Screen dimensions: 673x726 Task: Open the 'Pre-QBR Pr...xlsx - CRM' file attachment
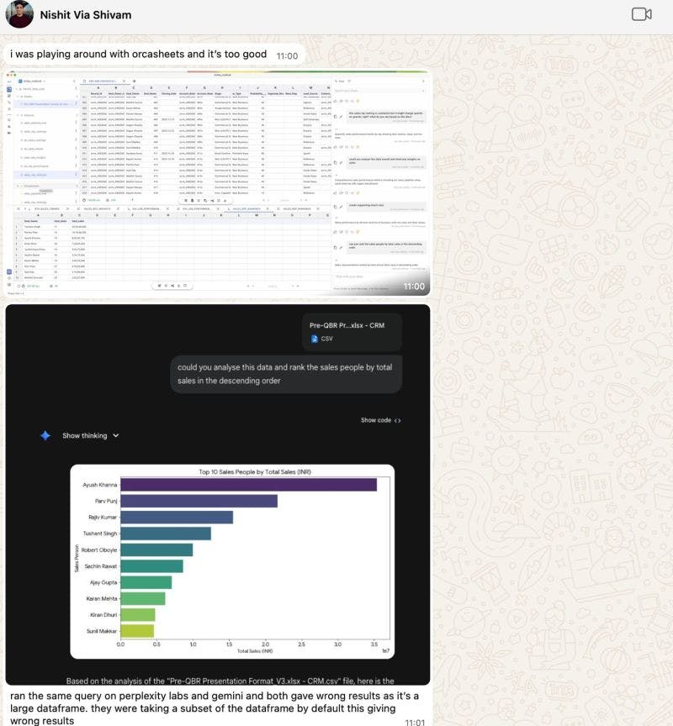352,332
